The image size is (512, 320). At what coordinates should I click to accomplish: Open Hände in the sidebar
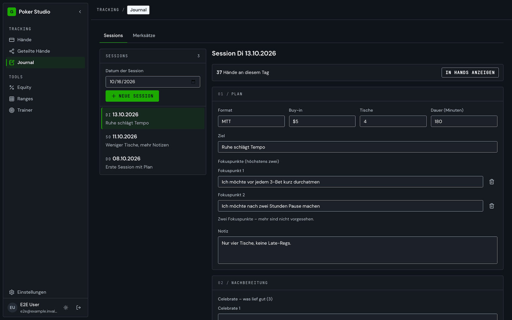click(45, 40)
